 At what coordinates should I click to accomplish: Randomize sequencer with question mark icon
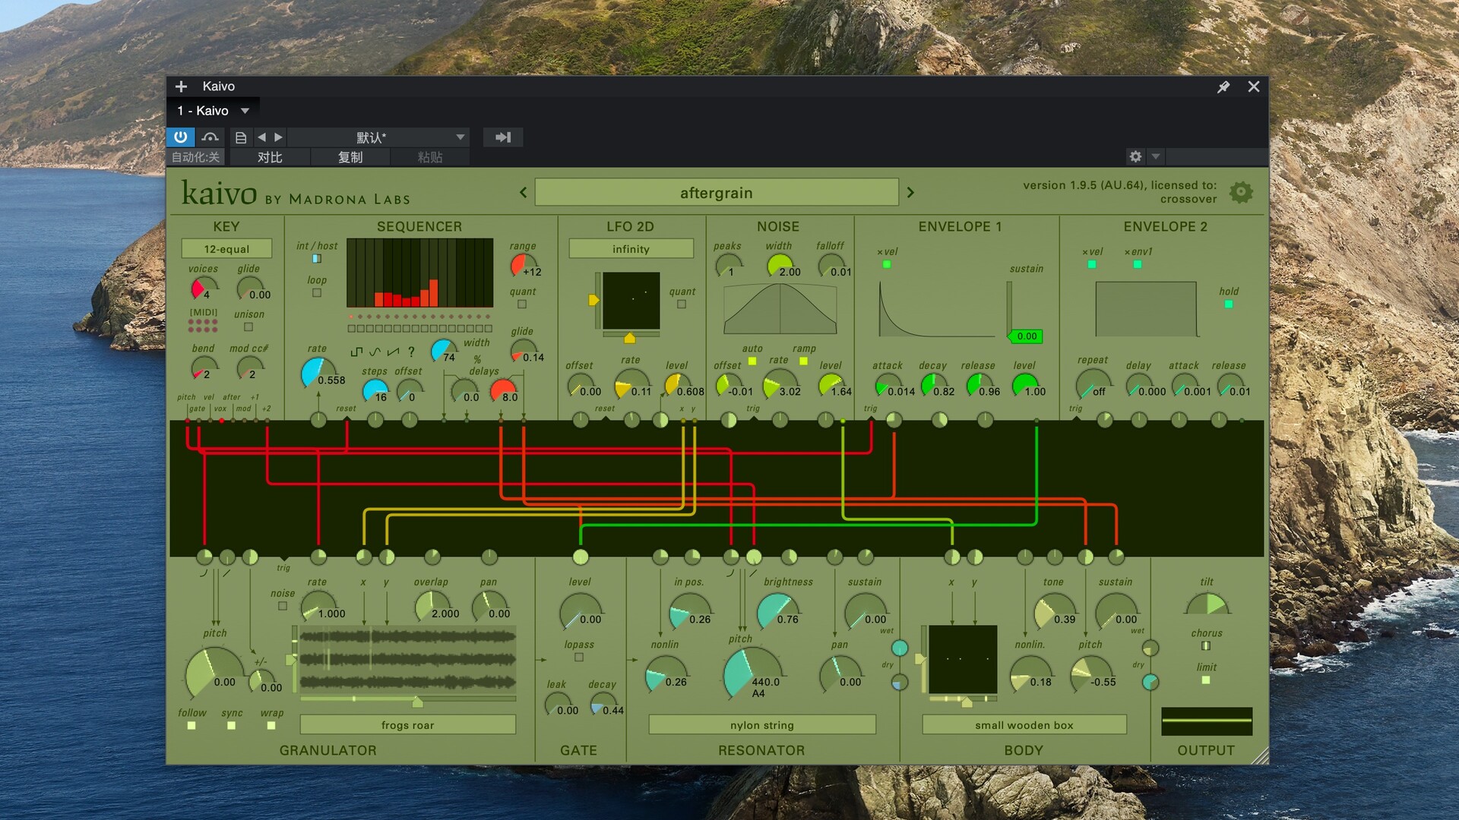(x=411, y=352)
